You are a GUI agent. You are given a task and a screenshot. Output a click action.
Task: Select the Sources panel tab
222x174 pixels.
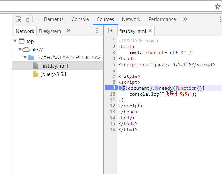[105, 19]
